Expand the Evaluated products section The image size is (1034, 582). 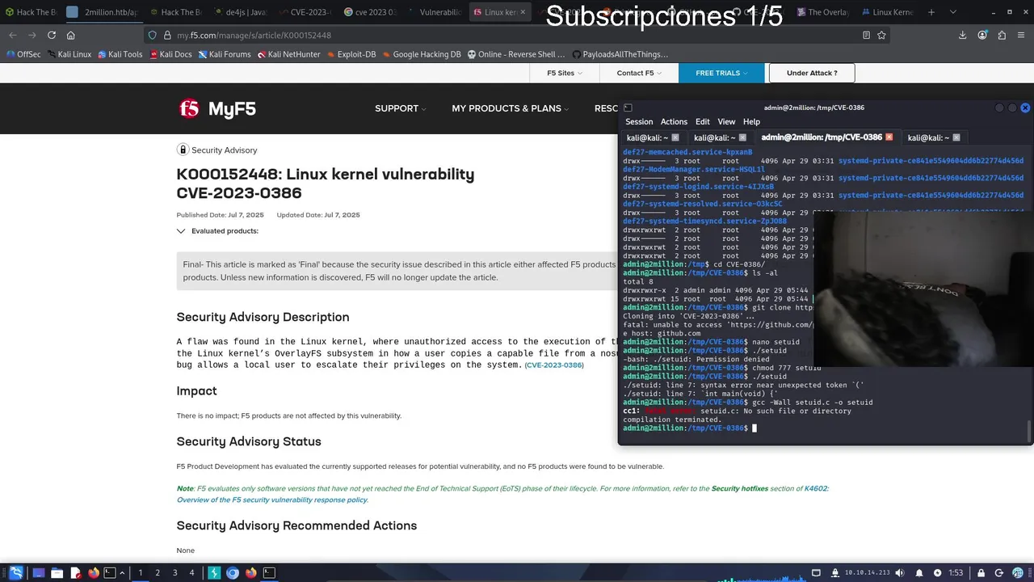click(x=218, y=230)
